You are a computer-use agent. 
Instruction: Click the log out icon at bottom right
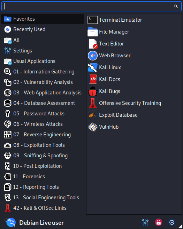coord(171,222)
